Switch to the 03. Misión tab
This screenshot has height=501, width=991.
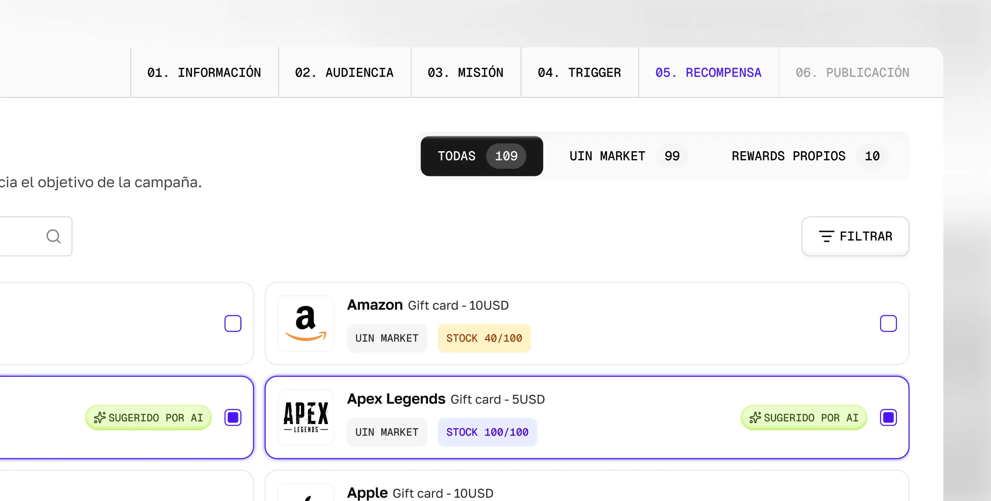pos(466,72)
